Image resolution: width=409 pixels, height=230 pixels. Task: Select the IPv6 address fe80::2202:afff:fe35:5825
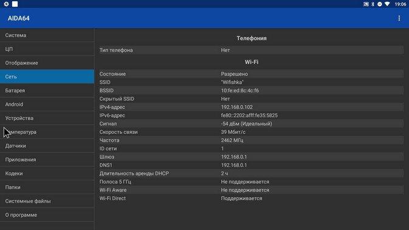pos(249,116)
